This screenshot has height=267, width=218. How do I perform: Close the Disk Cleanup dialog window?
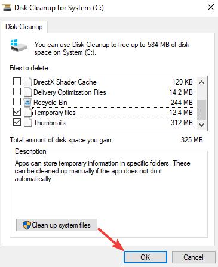[x=211, y=8]
